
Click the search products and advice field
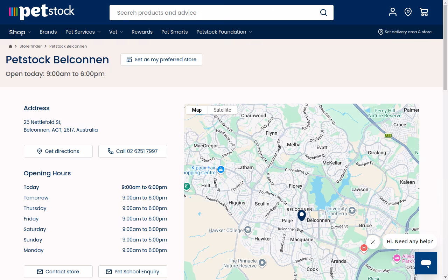click(x=214, y=13)
